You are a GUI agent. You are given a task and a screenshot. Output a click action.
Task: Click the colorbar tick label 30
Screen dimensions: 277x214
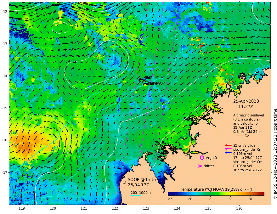click(230, 199)
